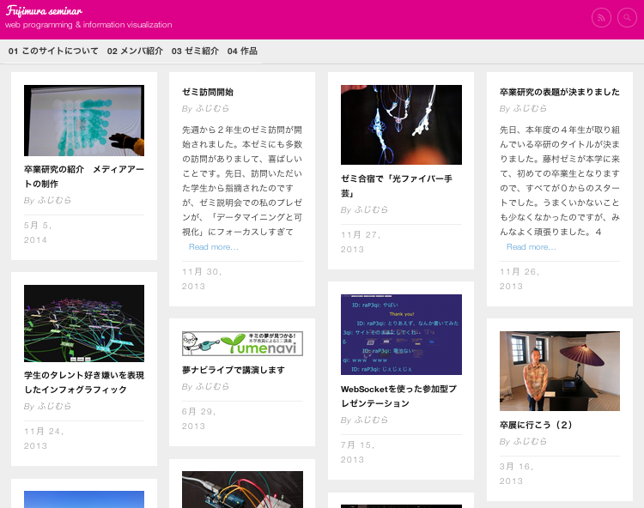Open the teal circles media art thumbnail
The height and width of the screenshot is (508, 644).
(84, 120)
